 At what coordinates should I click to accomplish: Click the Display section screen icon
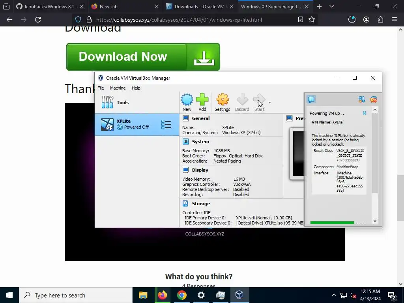(185, 170)
